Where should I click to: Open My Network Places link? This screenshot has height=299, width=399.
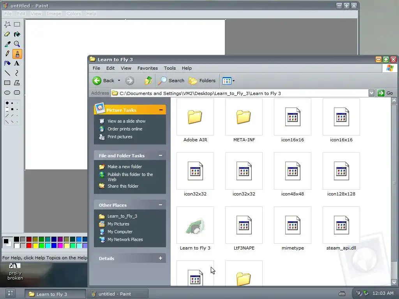click(x=125, y=239)
